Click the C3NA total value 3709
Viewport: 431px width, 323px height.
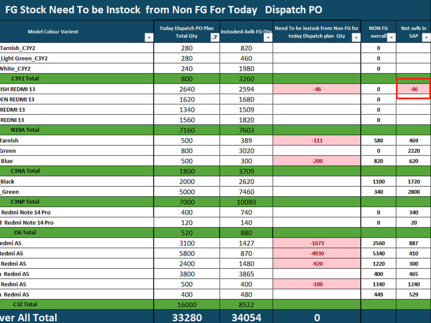(246, 171)
